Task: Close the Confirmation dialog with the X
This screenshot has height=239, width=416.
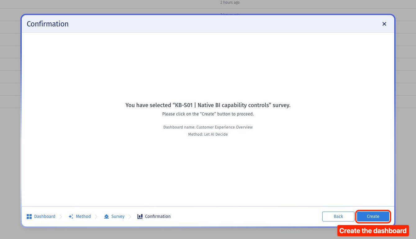Action: click(384, 24)
